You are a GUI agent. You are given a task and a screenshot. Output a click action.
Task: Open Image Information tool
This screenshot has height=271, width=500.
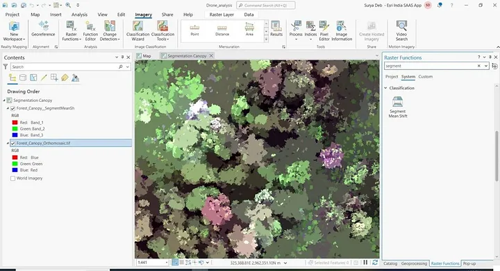(x=342, y=31)
